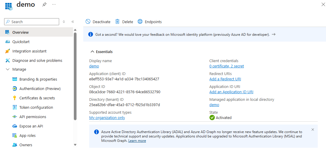The image size is (326, 148).
Task: Click the Quickstart cloud icon
Action: pyautogui.click(x=7, y=42)
